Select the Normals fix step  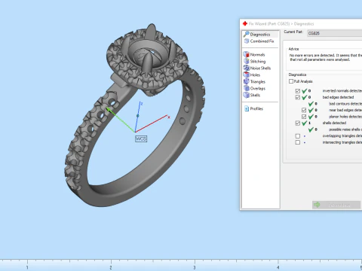click(257, 54)
